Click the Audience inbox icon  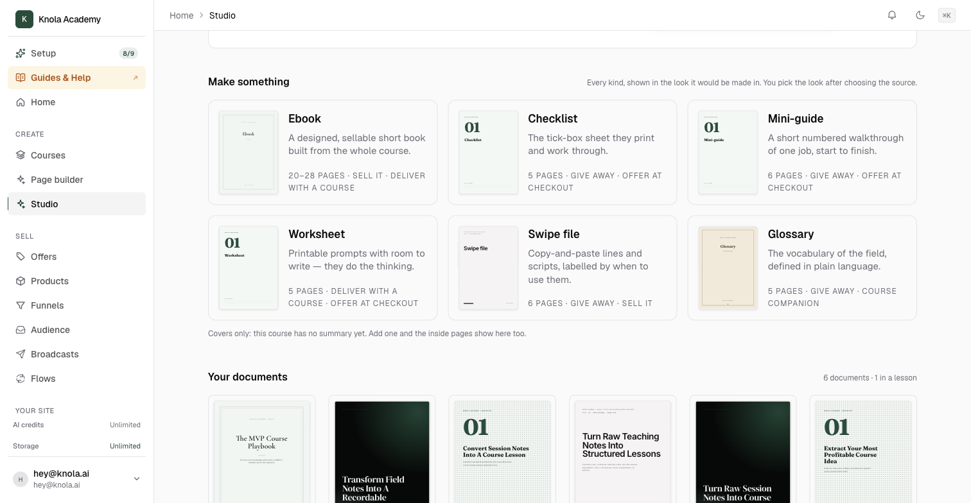pos(21,330)
